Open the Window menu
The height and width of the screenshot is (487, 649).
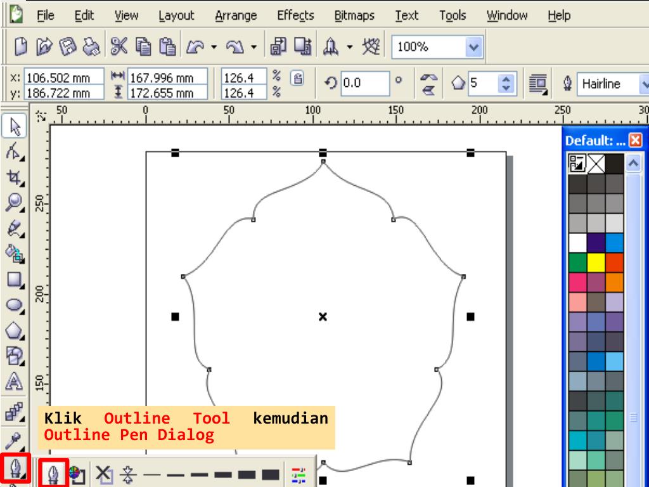(507, 16)
